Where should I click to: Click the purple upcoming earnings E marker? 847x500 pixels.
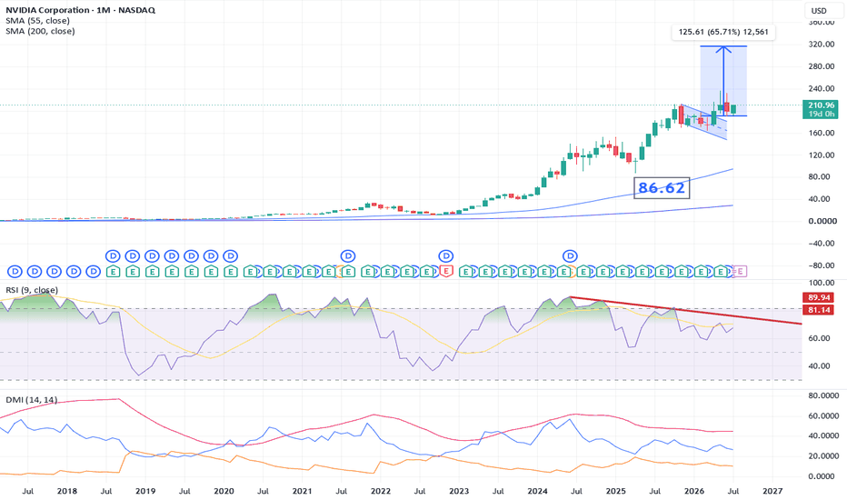coord(740,271)
